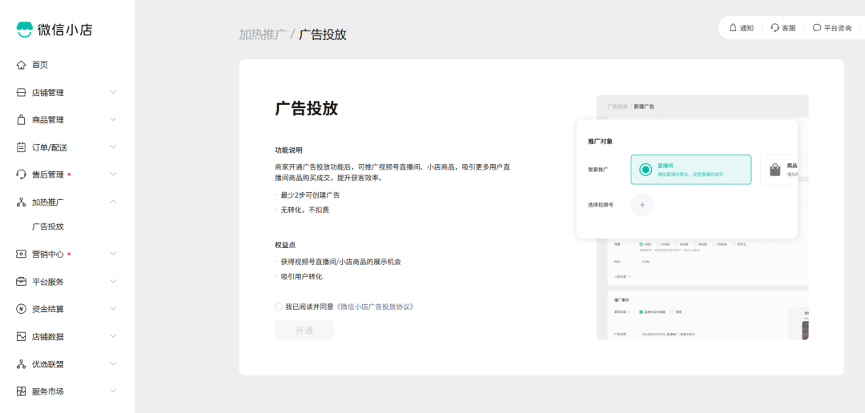This screenshot has height=413, width=865.
Task: Click the 权益点 section title
Action: pyautogui.click(x=285, y=245)
